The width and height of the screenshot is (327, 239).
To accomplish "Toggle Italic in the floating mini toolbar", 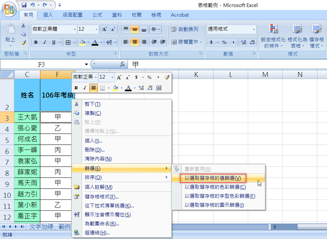I will 85,88.
